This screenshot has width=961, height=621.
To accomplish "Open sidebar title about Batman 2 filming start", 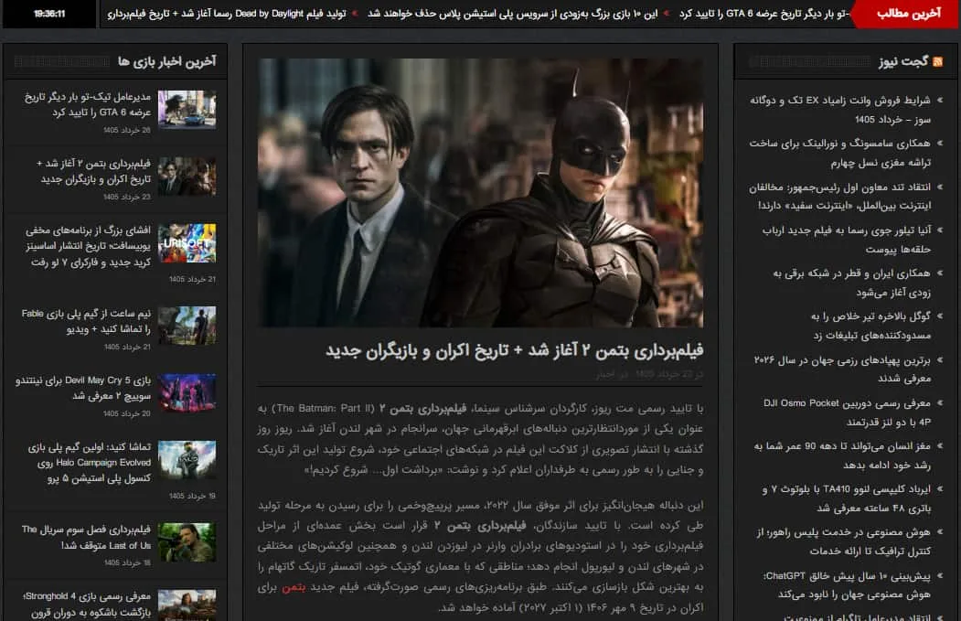I will [93, 171].
